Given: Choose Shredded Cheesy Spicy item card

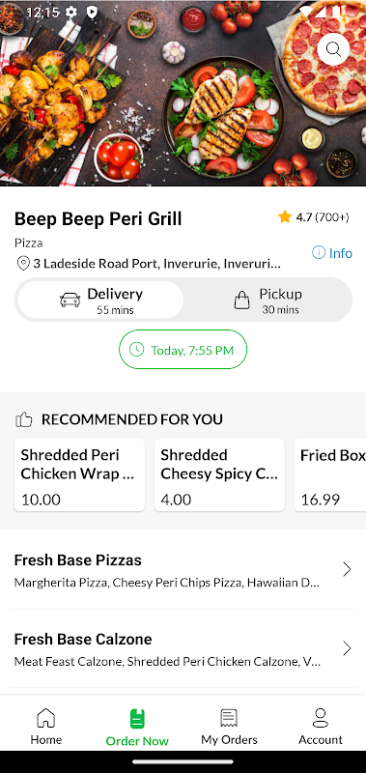Looking at the screenshot, I should [x=219, y=474].
